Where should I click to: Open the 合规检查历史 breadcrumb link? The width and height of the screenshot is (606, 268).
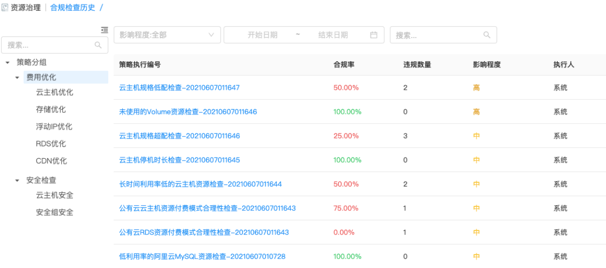[x=72, y=7]
